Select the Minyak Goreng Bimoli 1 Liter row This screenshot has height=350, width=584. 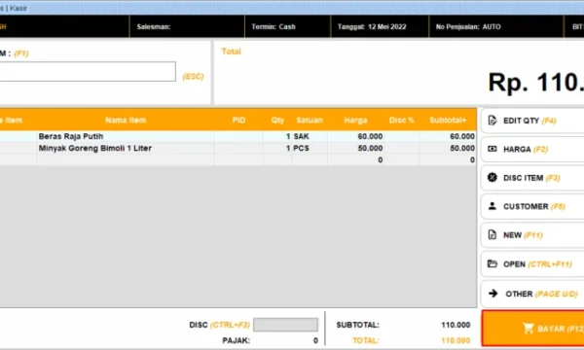click(x=238, y=148)
